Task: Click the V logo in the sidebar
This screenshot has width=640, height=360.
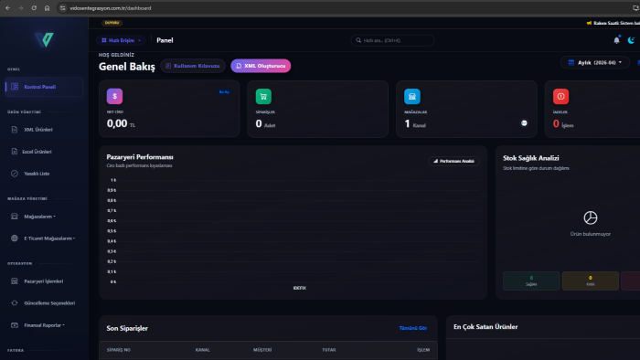Action: point(44,39)
